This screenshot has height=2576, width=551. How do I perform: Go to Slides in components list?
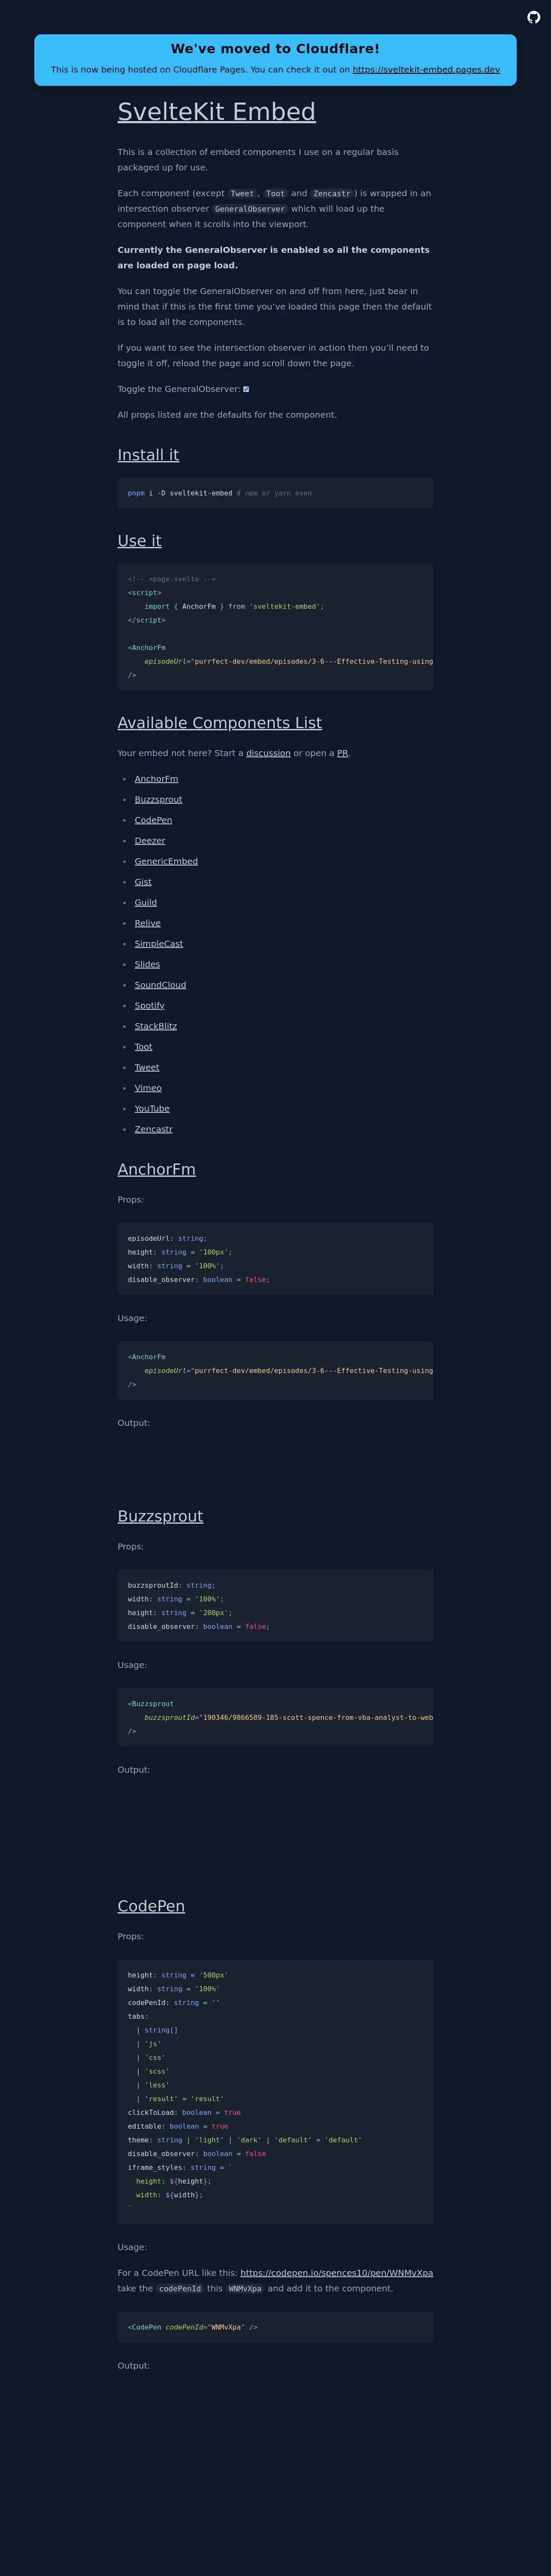147,964
